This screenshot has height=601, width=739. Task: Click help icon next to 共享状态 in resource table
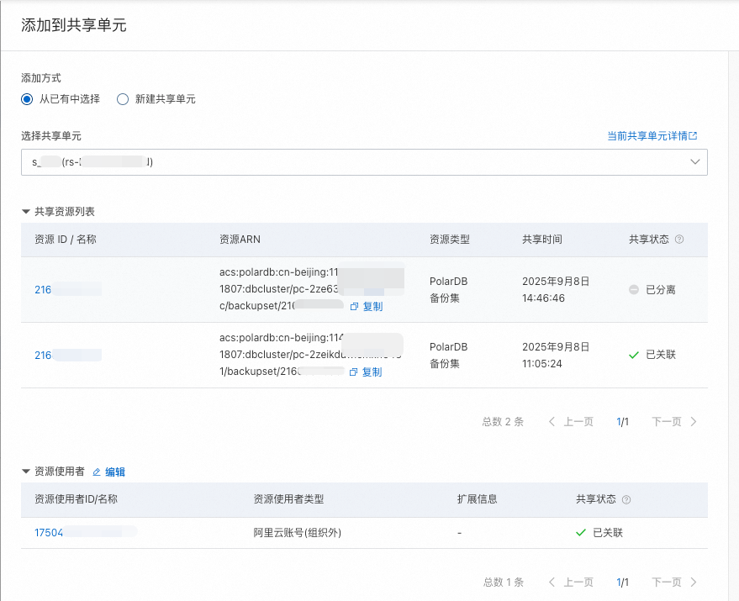[x=679, y=240]
